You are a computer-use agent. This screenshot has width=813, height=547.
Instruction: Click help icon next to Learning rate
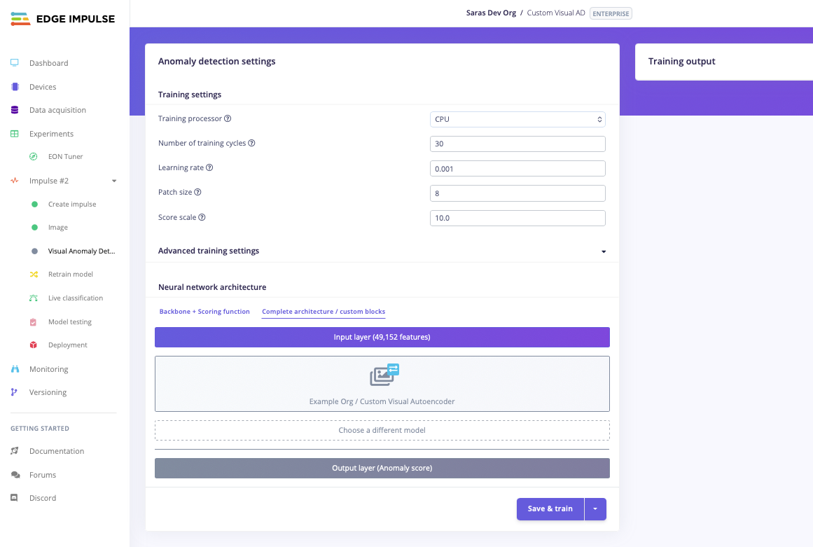[209, 167]
